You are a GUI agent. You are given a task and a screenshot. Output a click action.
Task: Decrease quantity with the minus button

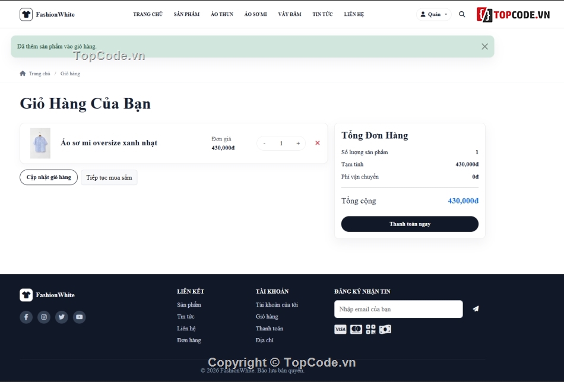[x=264, y=144]
